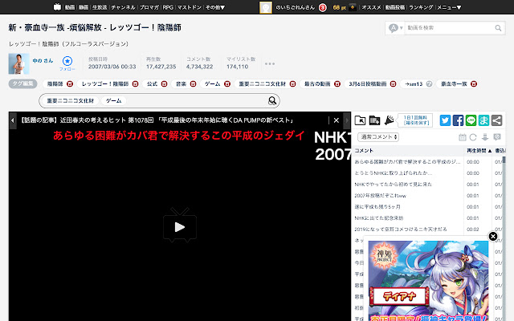The height and width of the screenshot is (321, 514).
Task: Click the dictionary icon on 最古の動画 tag
Action: click(337, 83)
